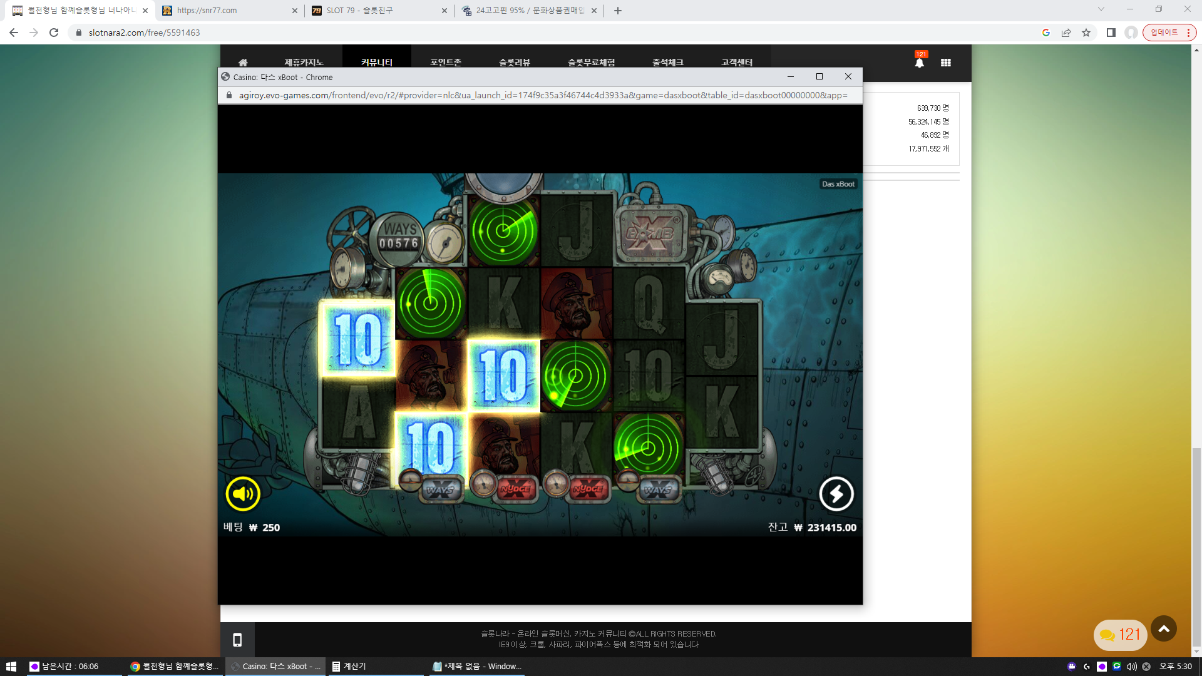Open the grid menu icon in site header
Image resolution: width=1202 pixels, height=676 pixels.
click(x=946, y=63)
